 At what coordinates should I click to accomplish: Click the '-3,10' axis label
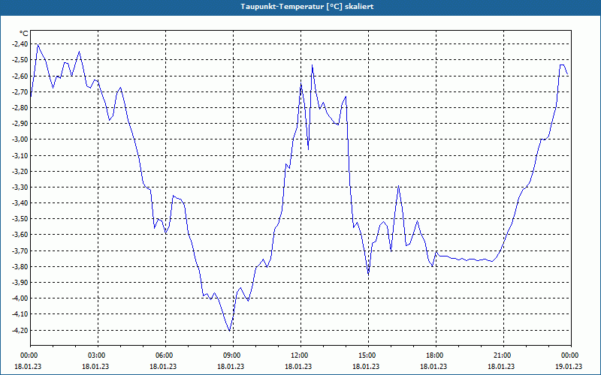20,155
